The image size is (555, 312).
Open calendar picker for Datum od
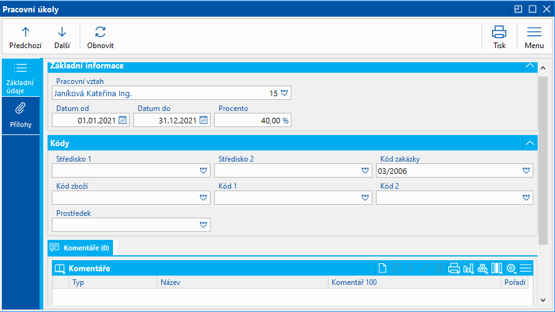pyautogui.click(x=122, y=120)
